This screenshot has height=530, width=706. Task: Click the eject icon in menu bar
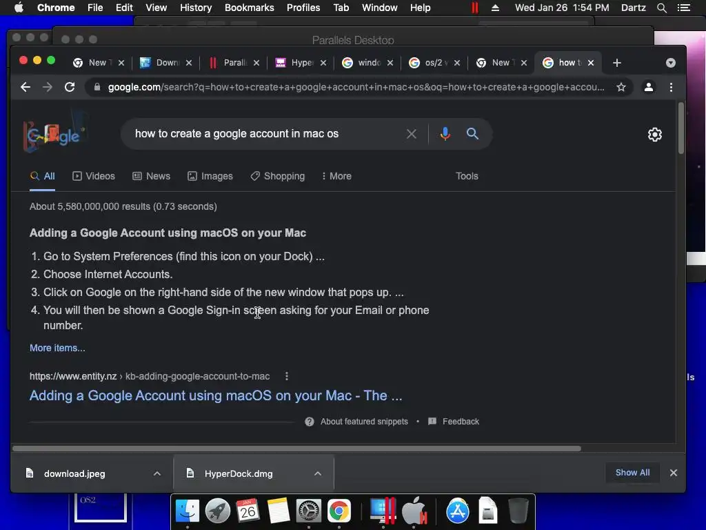click(495, 8)
